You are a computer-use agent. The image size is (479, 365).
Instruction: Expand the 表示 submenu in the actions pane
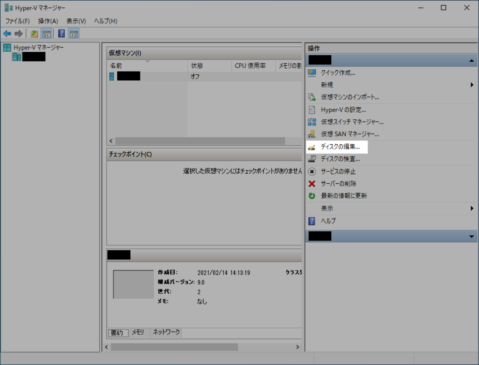pyautogui.click(x=473, y=208)
